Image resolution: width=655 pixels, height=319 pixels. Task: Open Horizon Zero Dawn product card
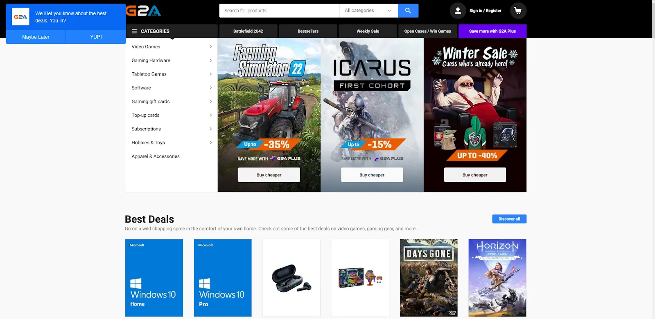coord(497,278)
